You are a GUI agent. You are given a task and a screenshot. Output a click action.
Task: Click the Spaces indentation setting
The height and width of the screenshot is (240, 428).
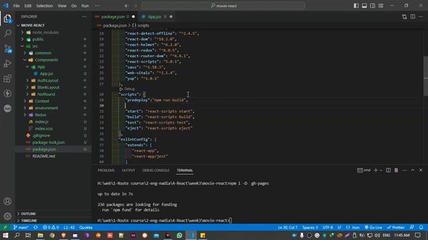(310, 227)
